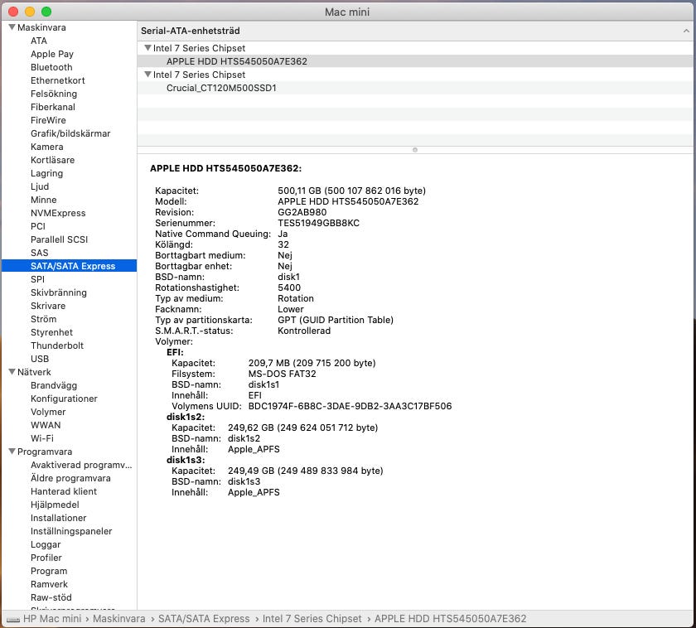This screenshot has height=628, width=696.
Task: Select the Crucial_CT120M500SSD1 drive row
Action: pos(221,88)
